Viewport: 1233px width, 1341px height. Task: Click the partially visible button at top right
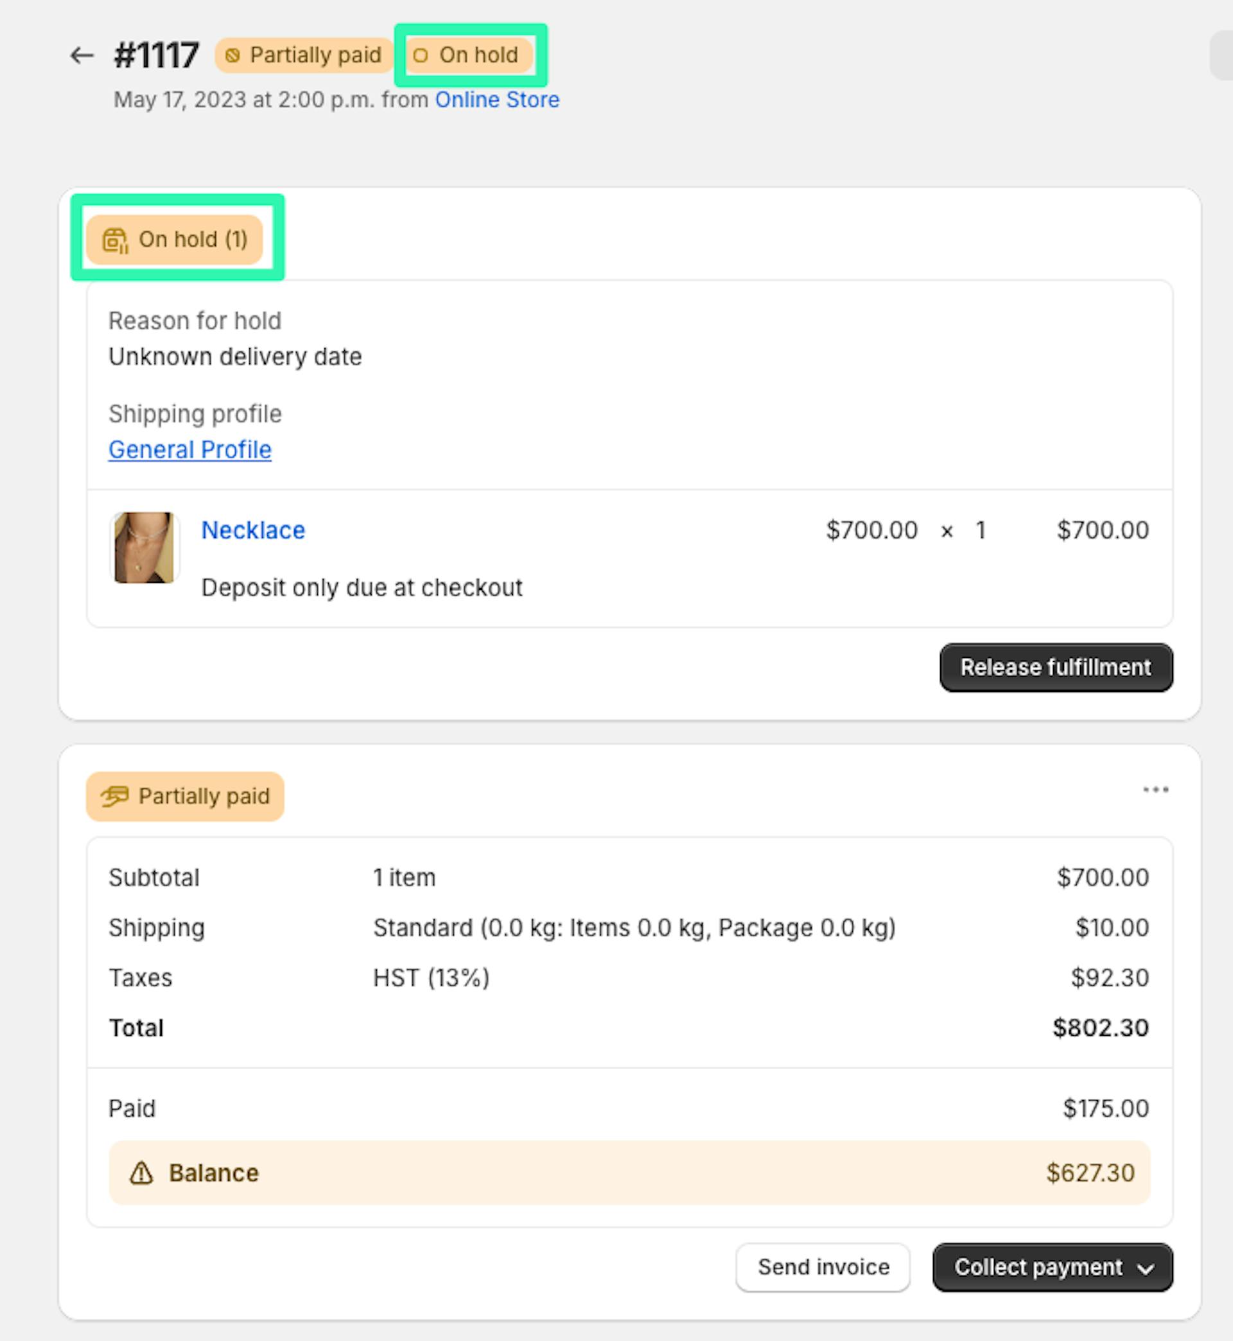pyautogui.click(x=1222, y=56)
